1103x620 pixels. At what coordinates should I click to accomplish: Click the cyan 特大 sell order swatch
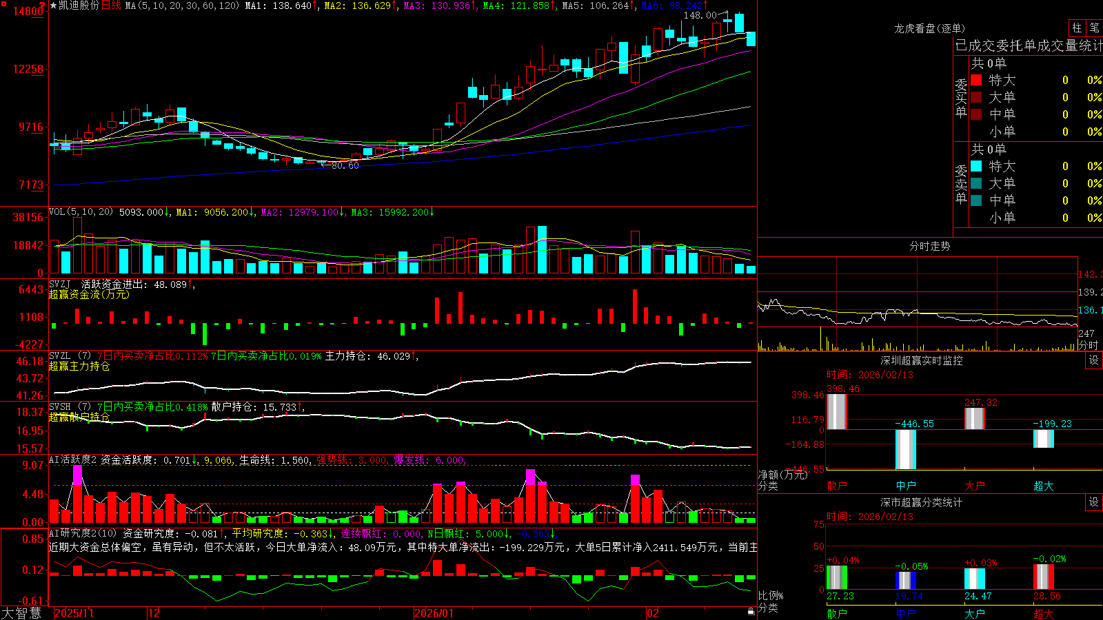(x=976, y=166)
